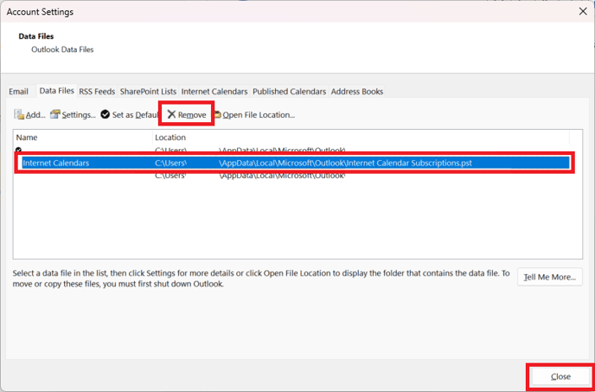Click the Tell Me More button
595x392 pixels.
(x=550, y=277)
